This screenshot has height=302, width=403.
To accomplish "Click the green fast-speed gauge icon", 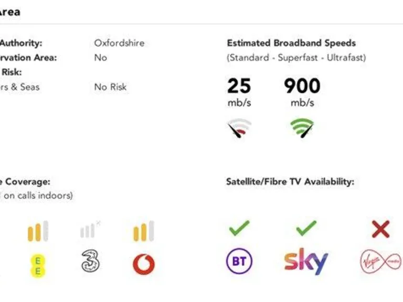I will (302, 128).
